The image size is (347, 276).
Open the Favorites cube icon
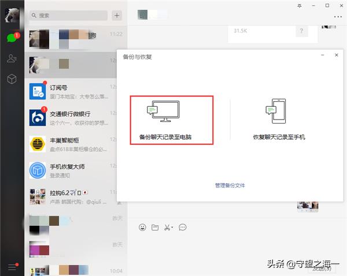(12, 79)
